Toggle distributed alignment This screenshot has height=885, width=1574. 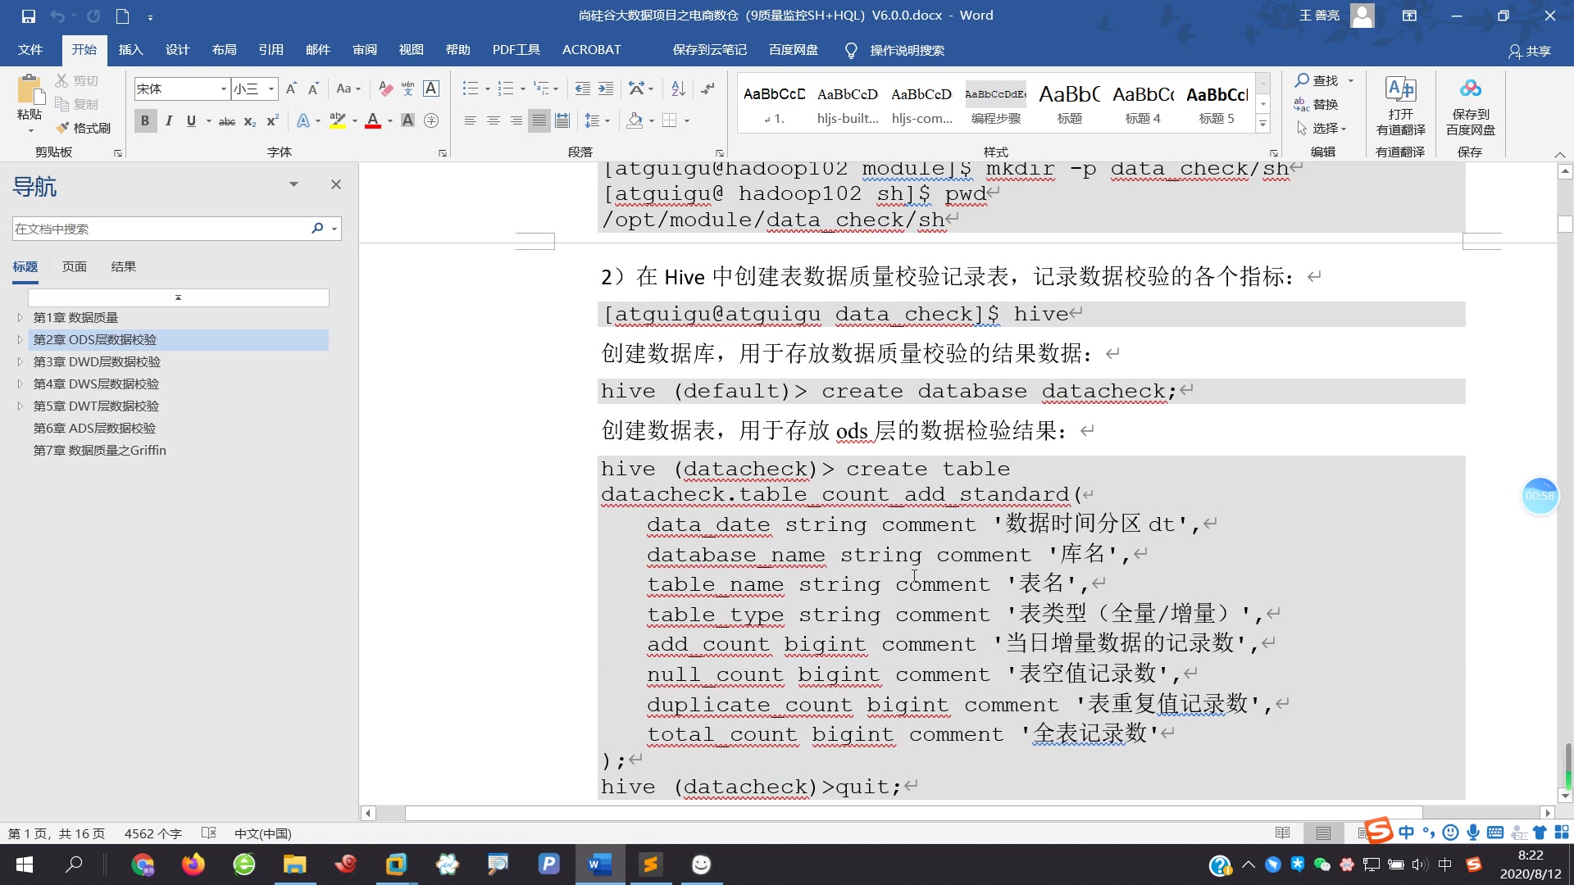562,121
